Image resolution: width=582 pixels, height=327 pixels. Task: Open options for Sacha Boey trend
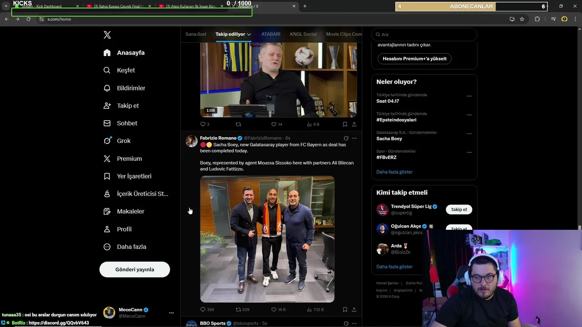point(469,134)
